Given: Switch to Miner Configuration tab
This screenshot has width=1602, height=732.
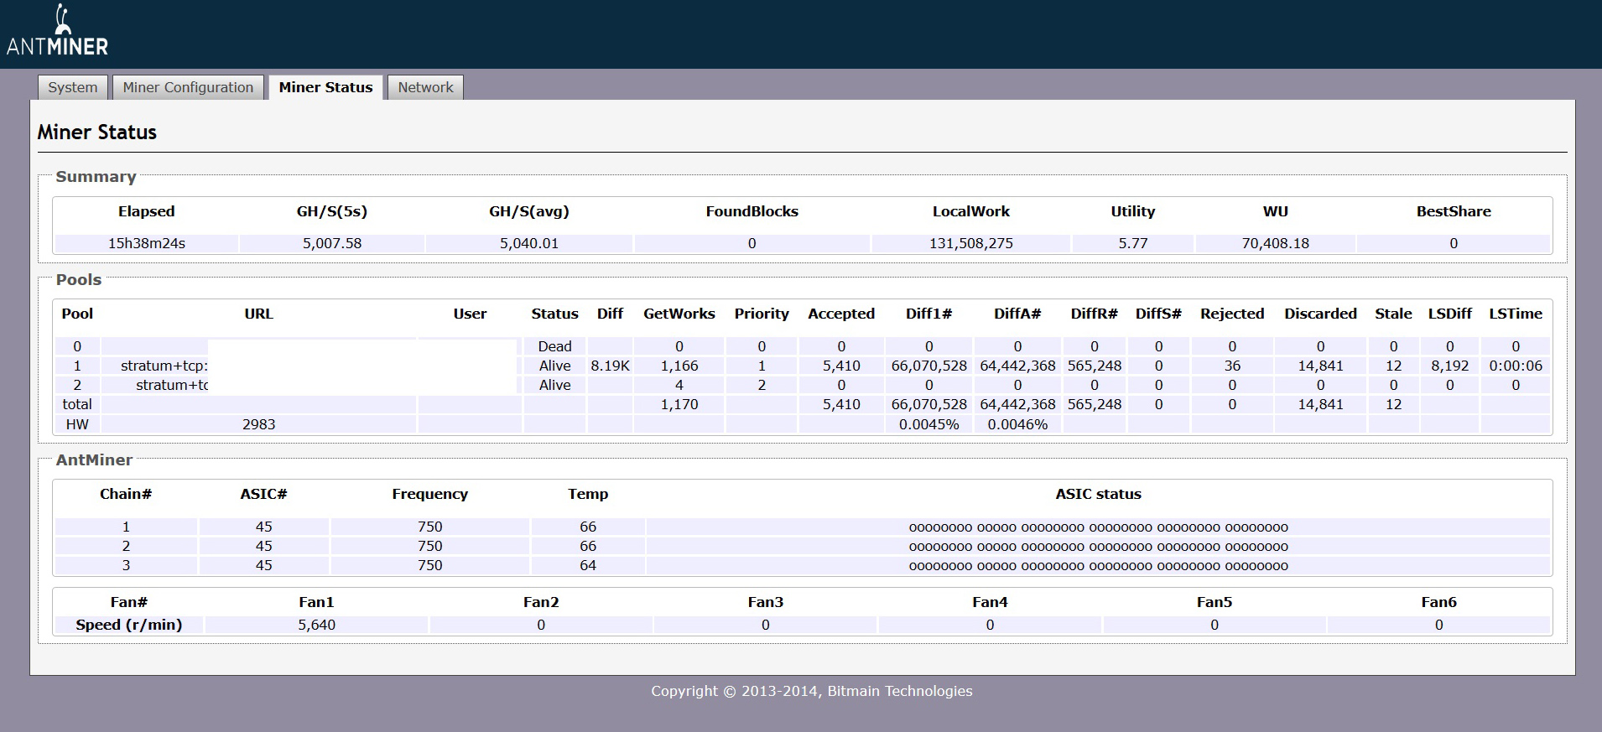Looking at the screenshot, I should [188, 87].
